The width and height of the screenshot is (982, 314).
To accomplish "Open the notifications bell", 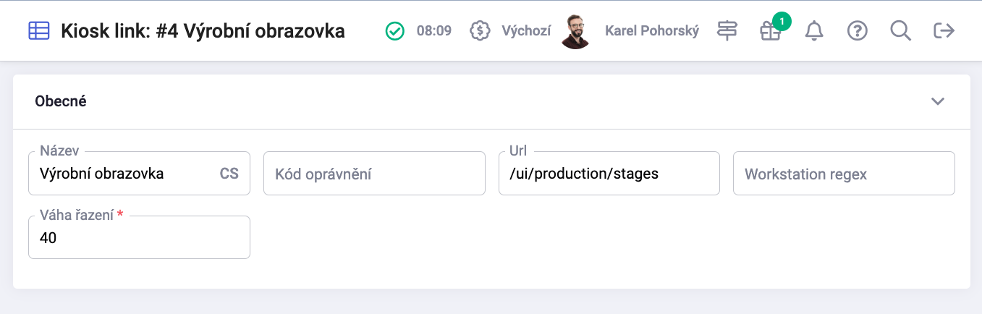I will 814,30.
